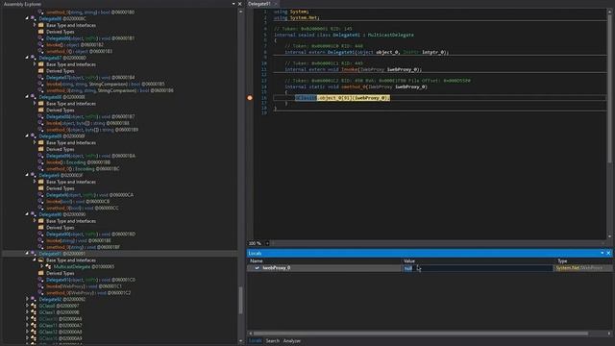Viewport: 615px width, 346px height.
Task: Click the Delegate92 icon in the tree
Action: 34,299
